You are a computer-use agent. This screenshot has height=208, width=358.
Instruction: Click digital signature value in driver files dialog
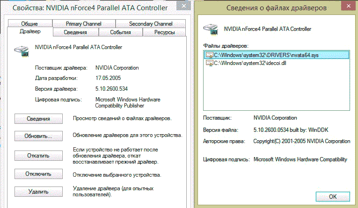point(300,159)
